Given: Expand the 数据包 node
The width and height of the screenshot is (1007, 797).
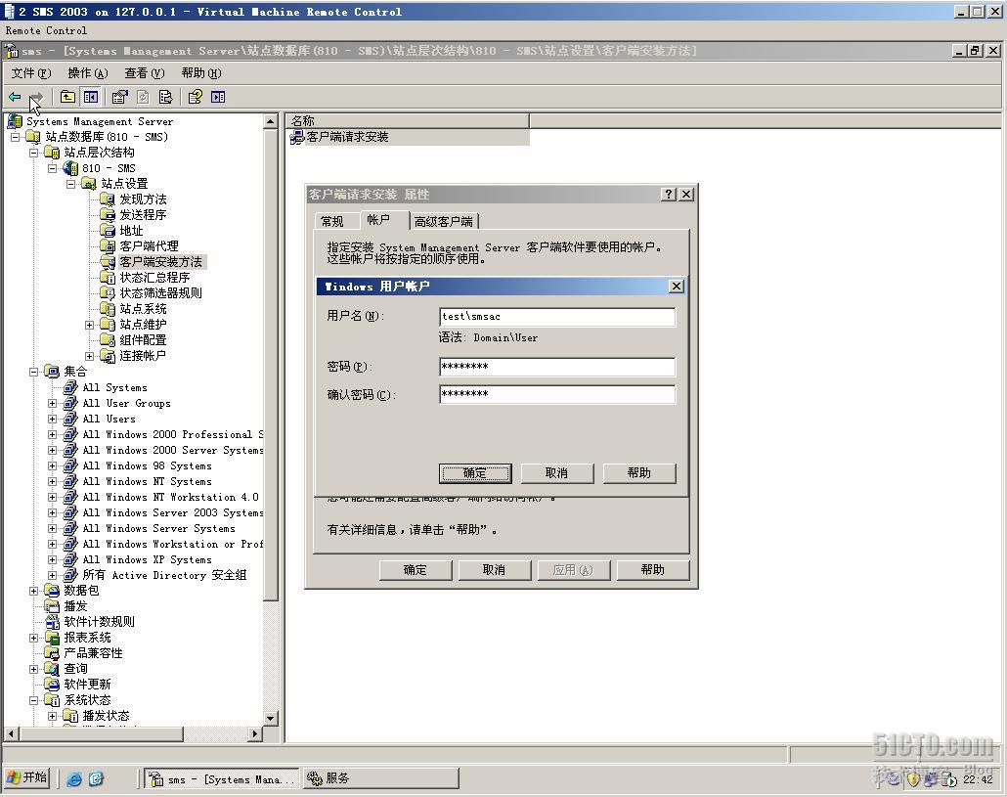Looking at the screenshot, I should tap(33, 591).
